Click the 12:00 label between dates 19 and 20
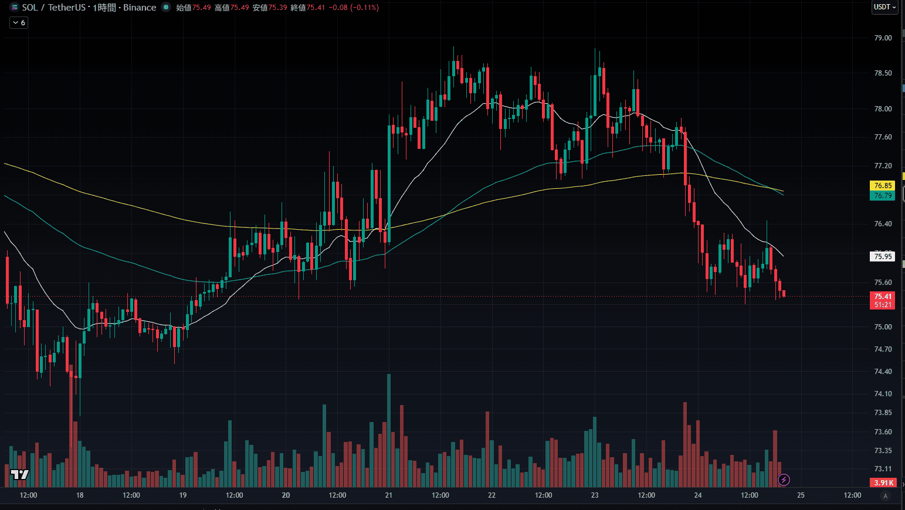The width and height of the screenshot is (905, 510). coord(235,495)
